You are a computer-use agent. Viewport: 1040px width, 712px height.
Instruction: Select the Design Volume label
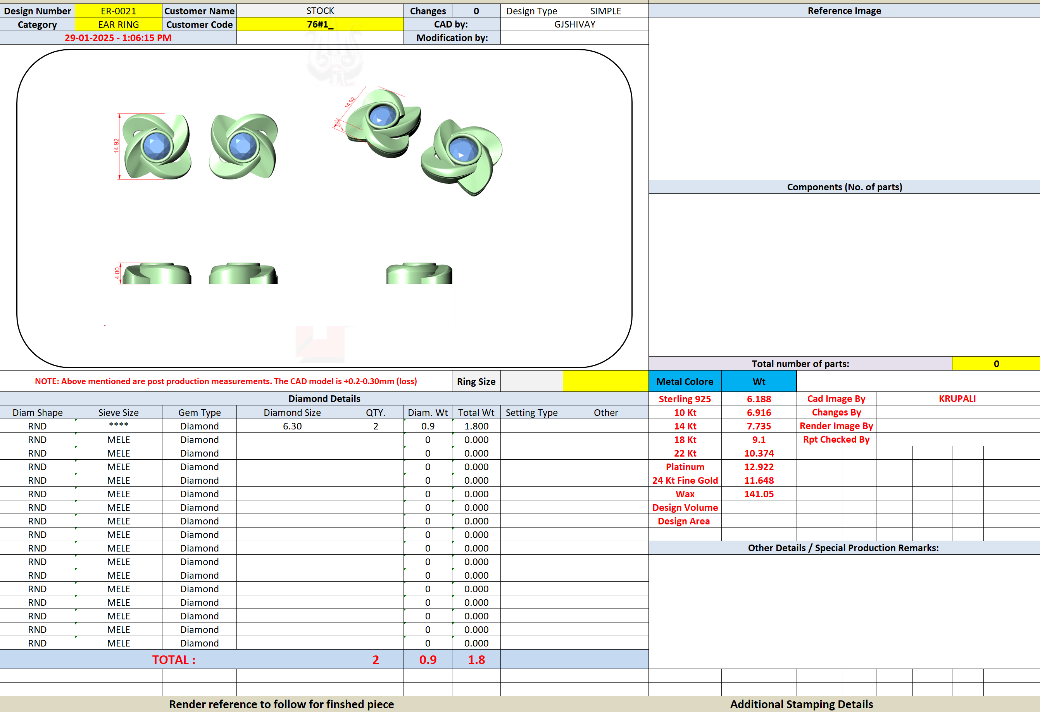685,507
